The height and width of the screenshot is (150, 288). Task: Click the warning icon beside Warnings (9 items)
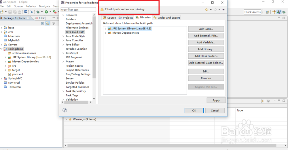(x=70, y=119)
